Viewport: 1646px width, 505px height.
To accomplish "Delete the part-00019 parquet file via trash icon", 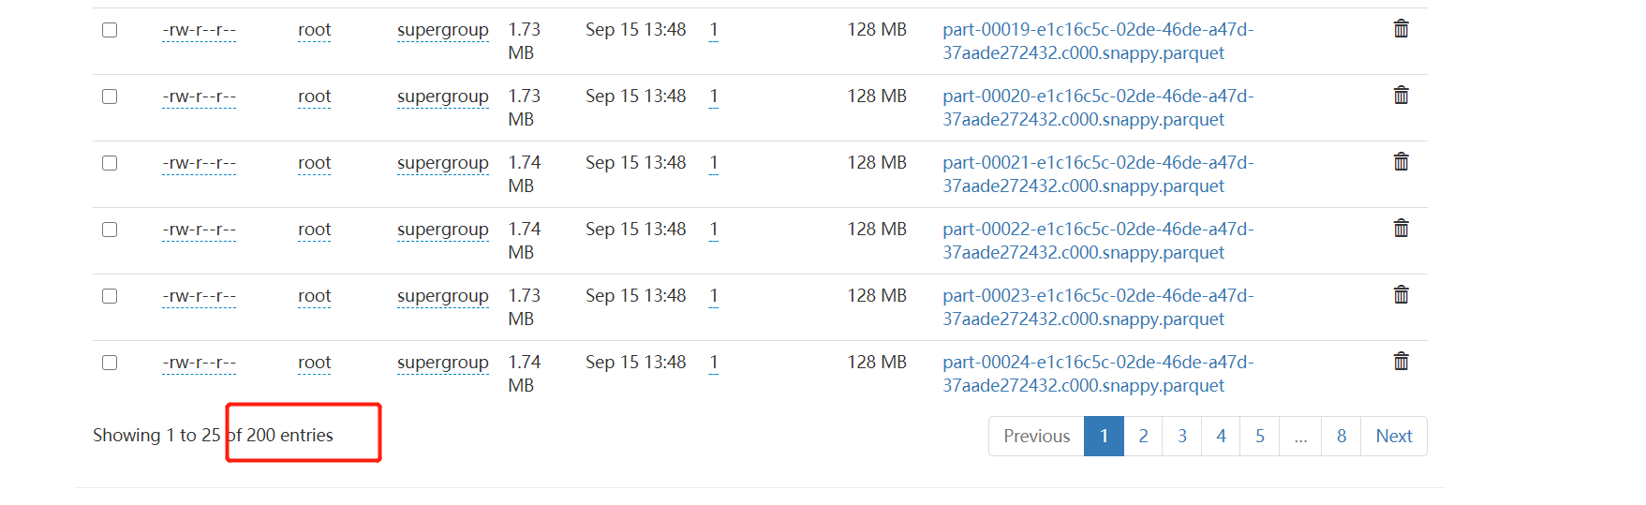I will tap(1401, 29).
